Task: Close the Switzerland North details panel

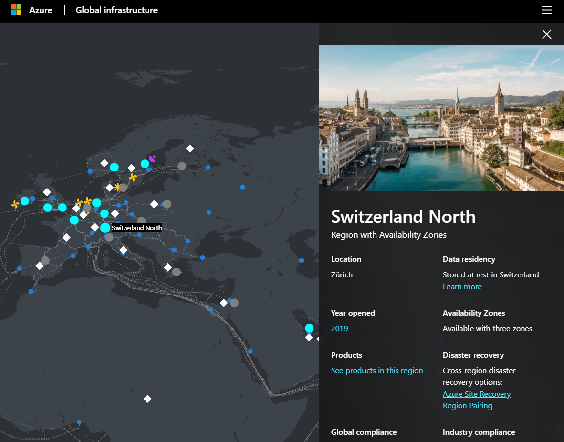Action: point(547,34)
